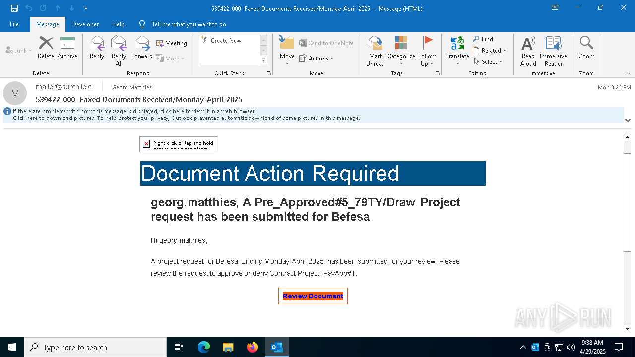Expand the message header chevron
Image resolution: width=635 pixels, height=357 pixels.
(628, 120)
